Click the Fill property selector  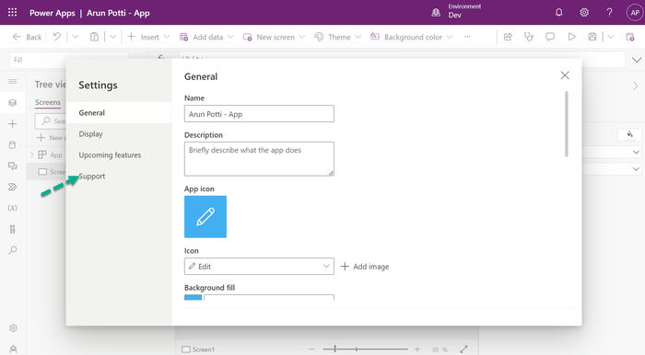(68, 60)
